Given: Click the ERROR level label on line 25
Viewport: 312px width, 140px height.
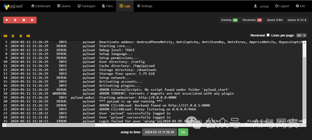Looking at the screenshot, I should pyautogui.click(x=62, y=121).
